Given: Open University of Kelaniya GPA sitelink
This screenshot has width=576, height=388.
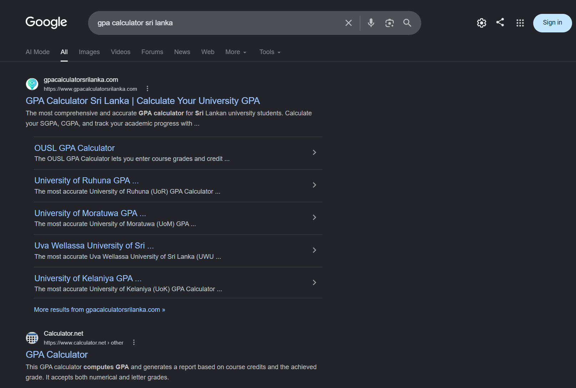Looking at the screenshot, I should (x=88, y=278).
